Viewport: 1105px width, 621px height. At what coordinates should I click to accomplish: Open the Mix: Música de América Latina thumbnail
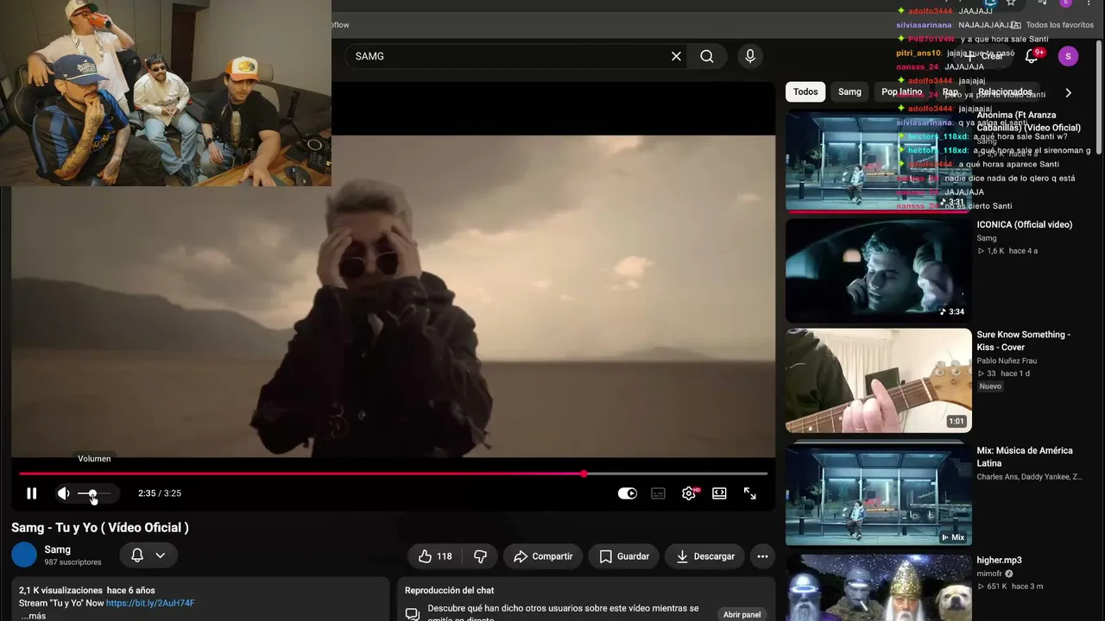coord(878,493)
